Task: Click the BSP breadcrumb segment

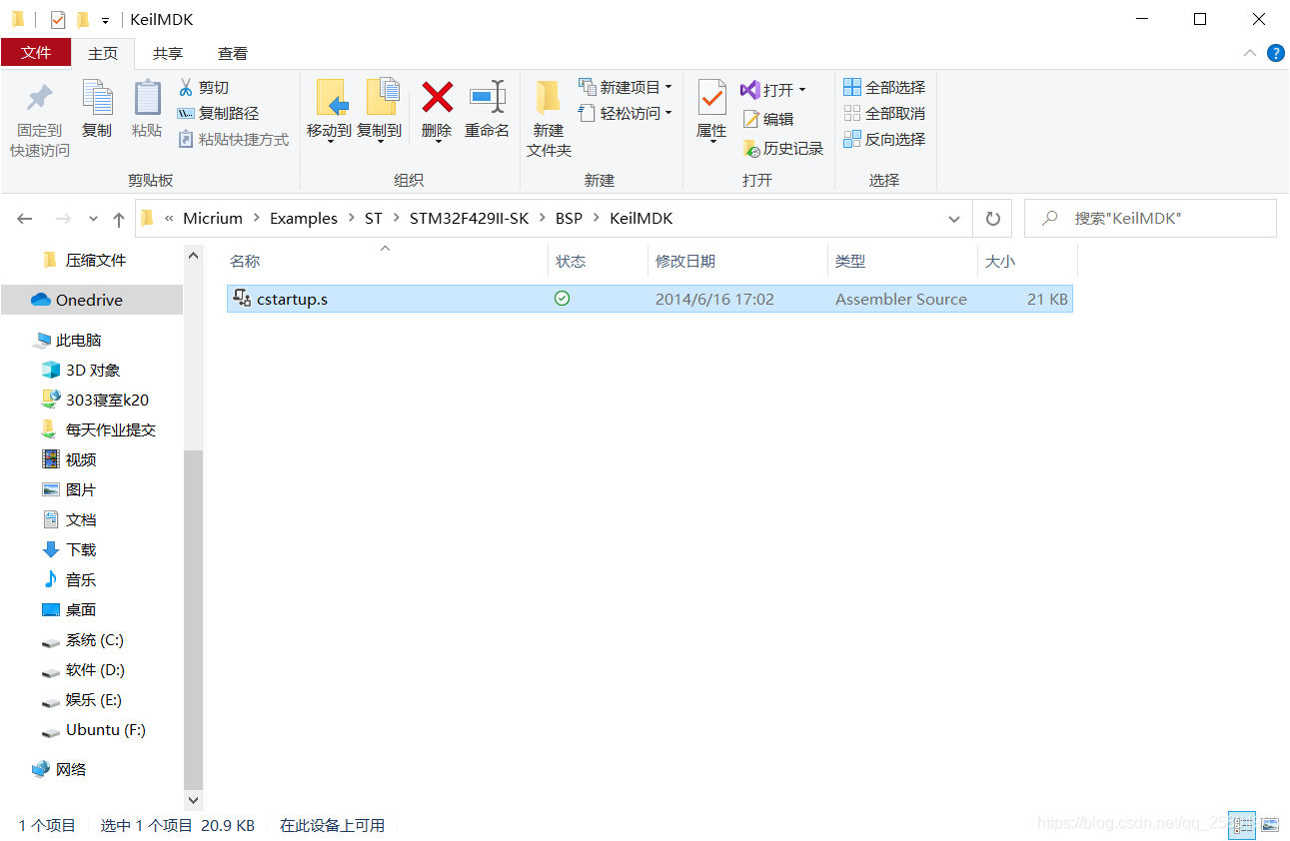Action: [569, 219]
